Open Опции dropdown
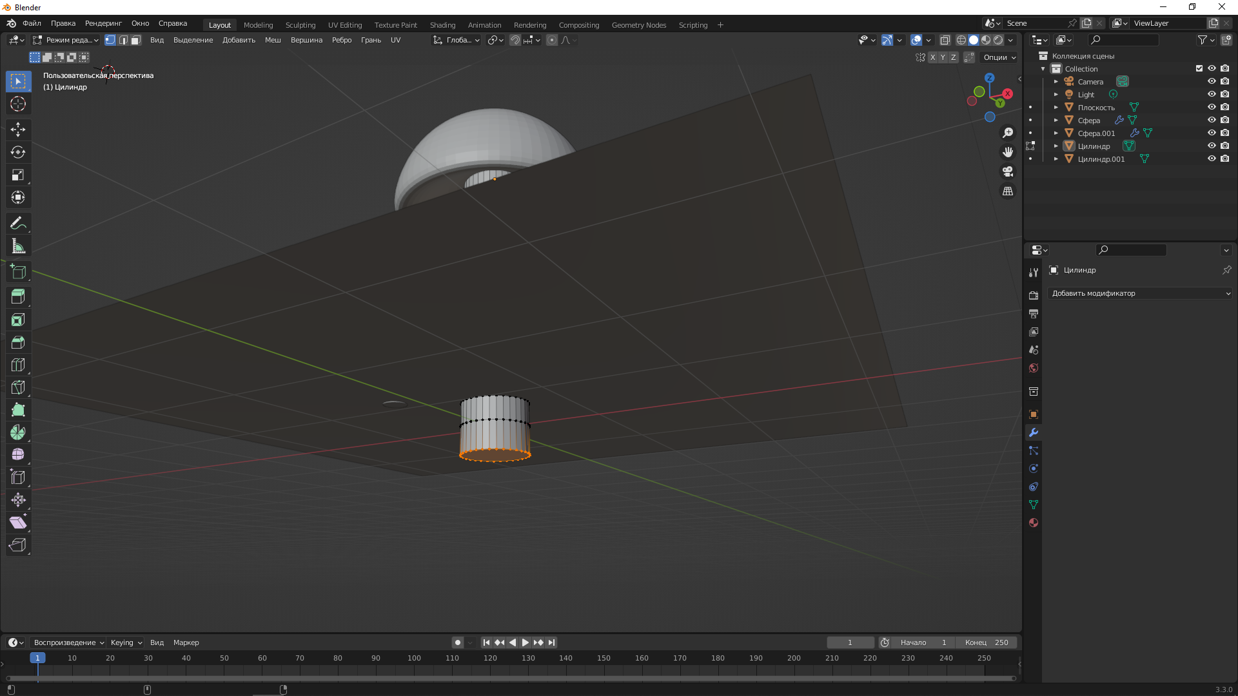Viewport: 1238px width, 696px height. [x=999, y=57]
